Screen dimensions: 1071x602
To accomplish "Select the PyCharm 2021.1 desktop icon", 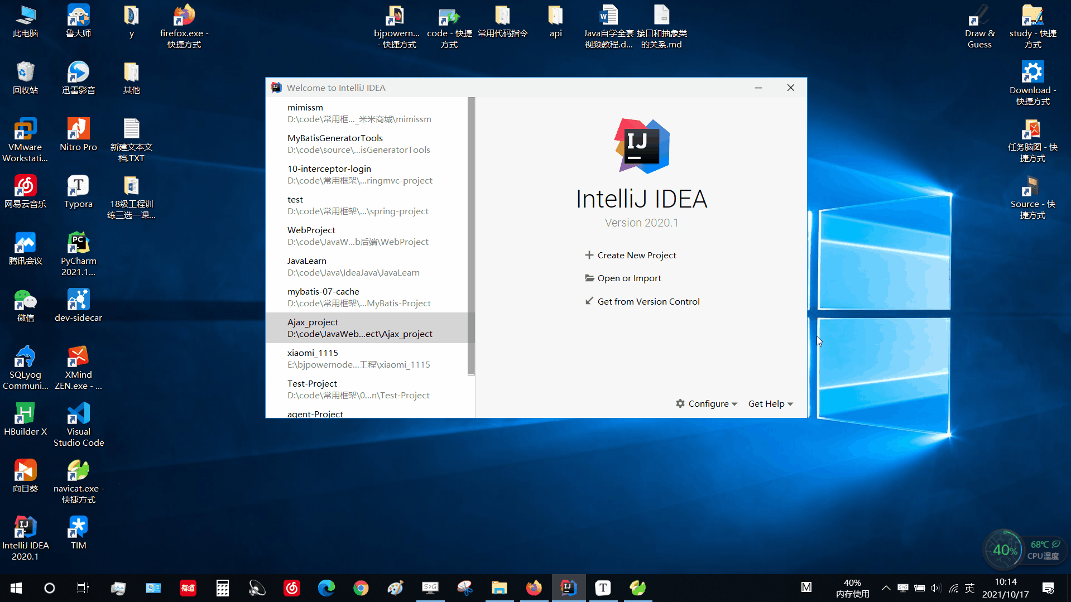I will [x=79, y=254].
